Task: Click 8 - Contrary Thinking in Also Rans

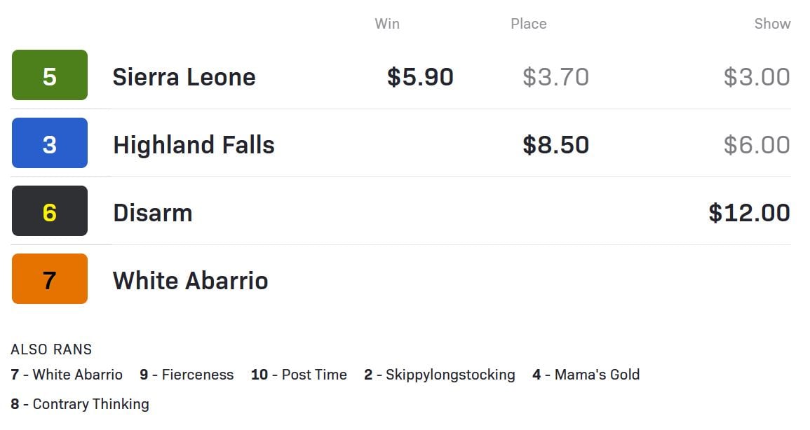Action: coord(80,403)
